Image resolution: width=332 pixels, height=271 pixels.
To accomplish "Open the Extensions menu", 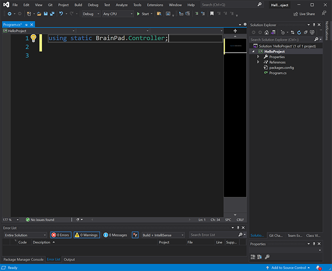I will (x=155, y=5).
